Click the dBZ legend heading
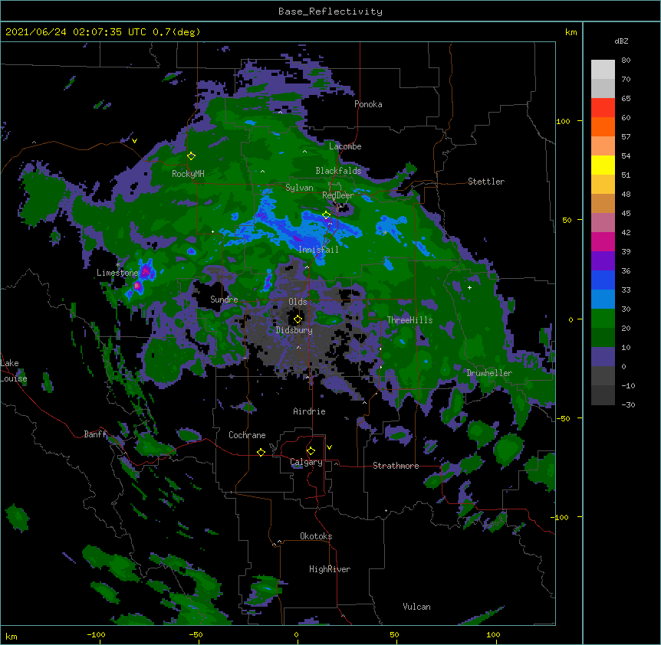The image size is (661, 645). point(621,41)
